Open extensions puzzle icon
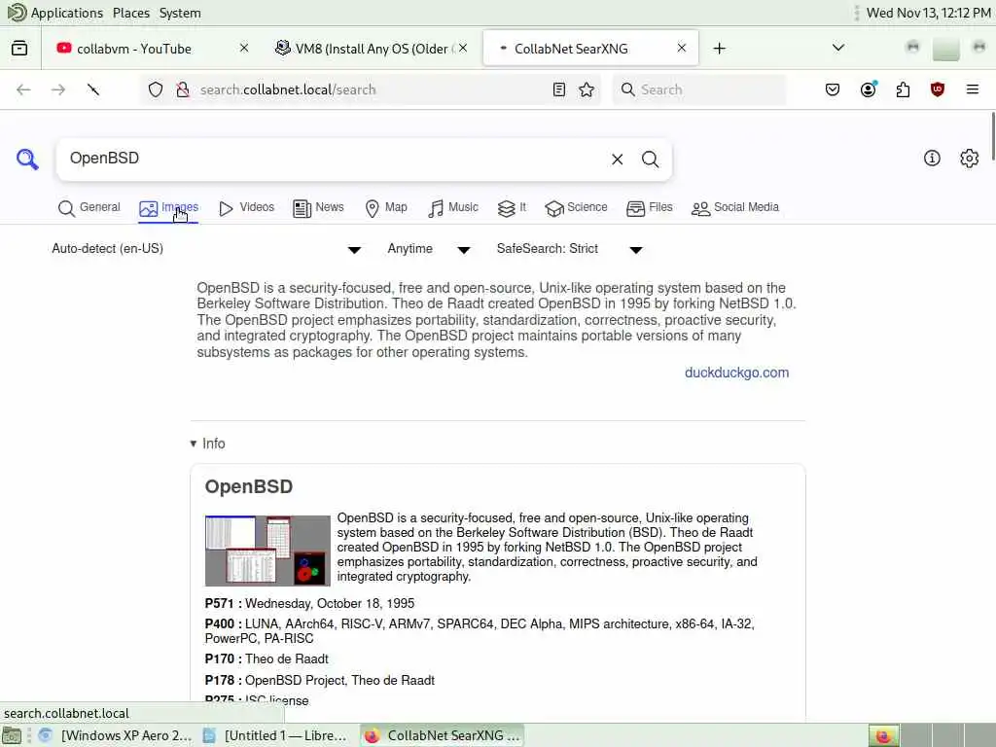The height and width of the screenshot is (747, 996). [903, 89]
